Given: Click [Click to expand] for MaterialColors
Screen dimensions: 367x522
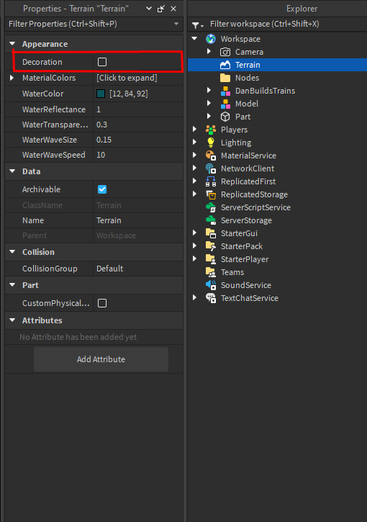Looking at the screenshot, I should pos(127,78).
